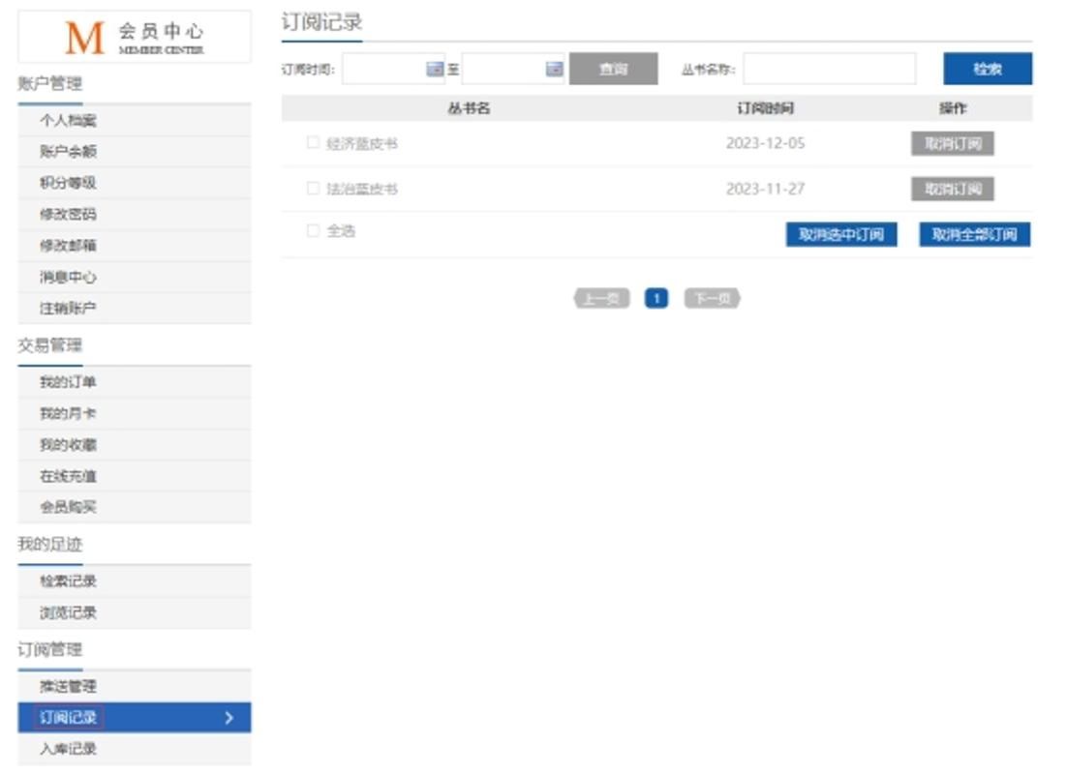Viewport: 1067px width, 774px height.
Task: Open 个人档案 in the sidebar
Action: [x=68, y=121]
